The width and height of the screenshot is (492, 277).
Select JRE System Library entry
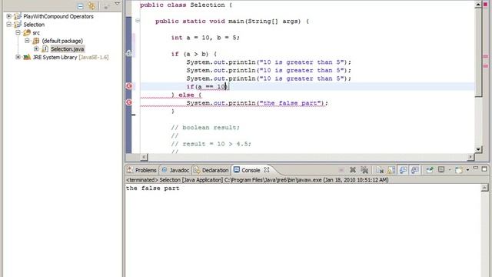(71, 57)
